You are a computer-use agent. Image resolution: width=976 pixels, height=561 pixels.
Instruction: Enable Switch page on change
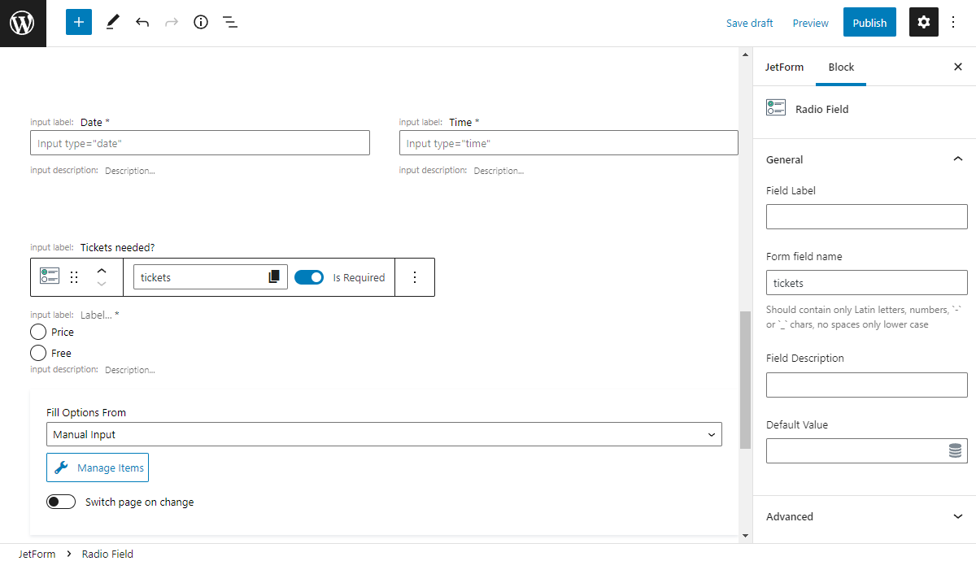[61, 501]
